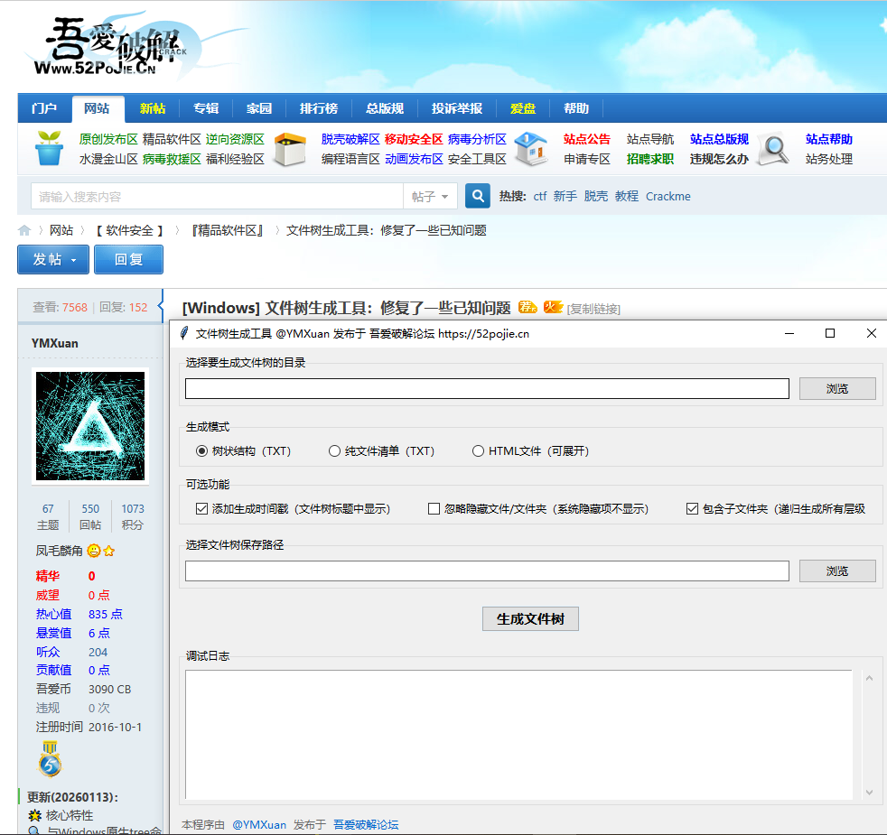Viewport: 887px width, 835px height.
Task: Click 浏览 button for save path
Action: [x=837, y=571]
